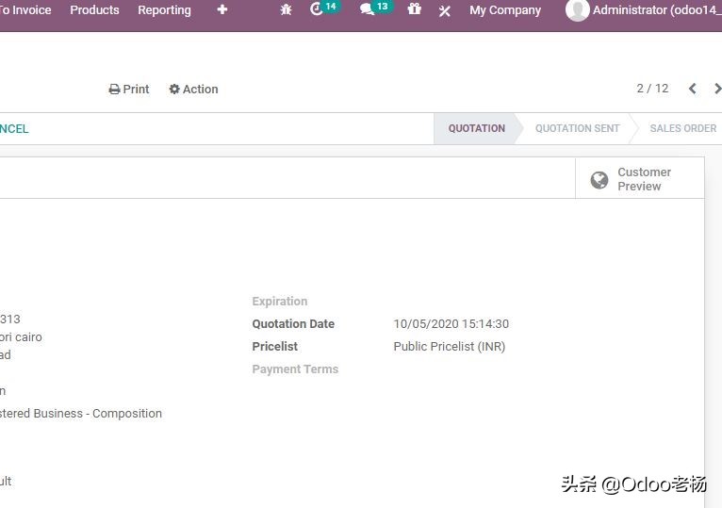Image resolution: width=722 pixels, height=508 pixels.
Task: Click the Public Pricelist (INR) value
Action: pos(450,346)
